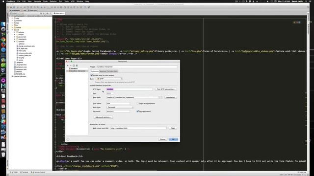Expand the logs folder arrow

12,23
